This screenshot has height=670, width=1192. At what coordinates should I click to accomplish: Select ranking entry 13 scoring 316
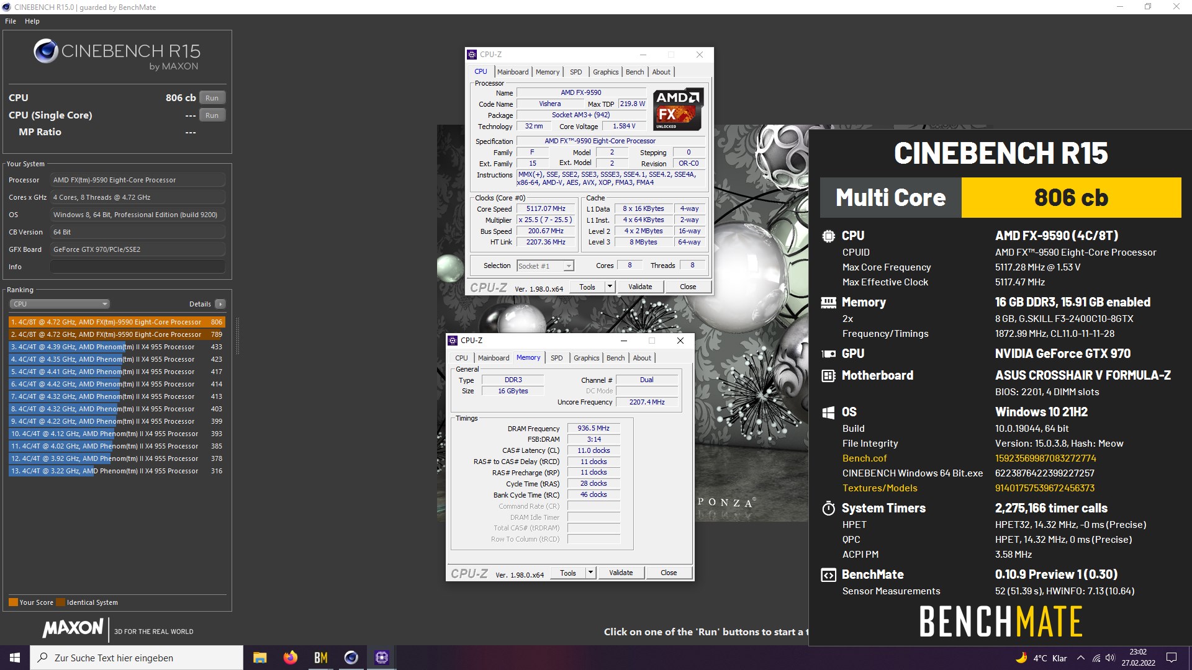pyautogui.click(x=117, y=471)
